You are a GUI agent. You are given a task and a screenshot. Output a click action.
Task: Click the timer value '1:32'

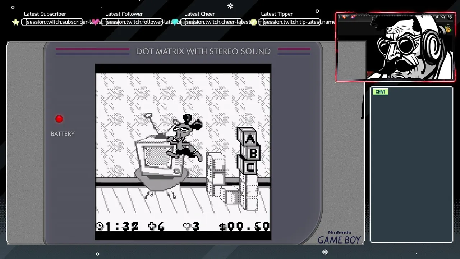point(121,226)
